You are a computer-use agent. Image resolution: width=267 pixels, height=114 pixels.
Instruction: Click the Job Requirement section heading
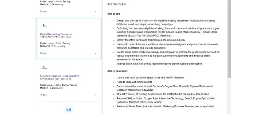[x=117, y=71]
